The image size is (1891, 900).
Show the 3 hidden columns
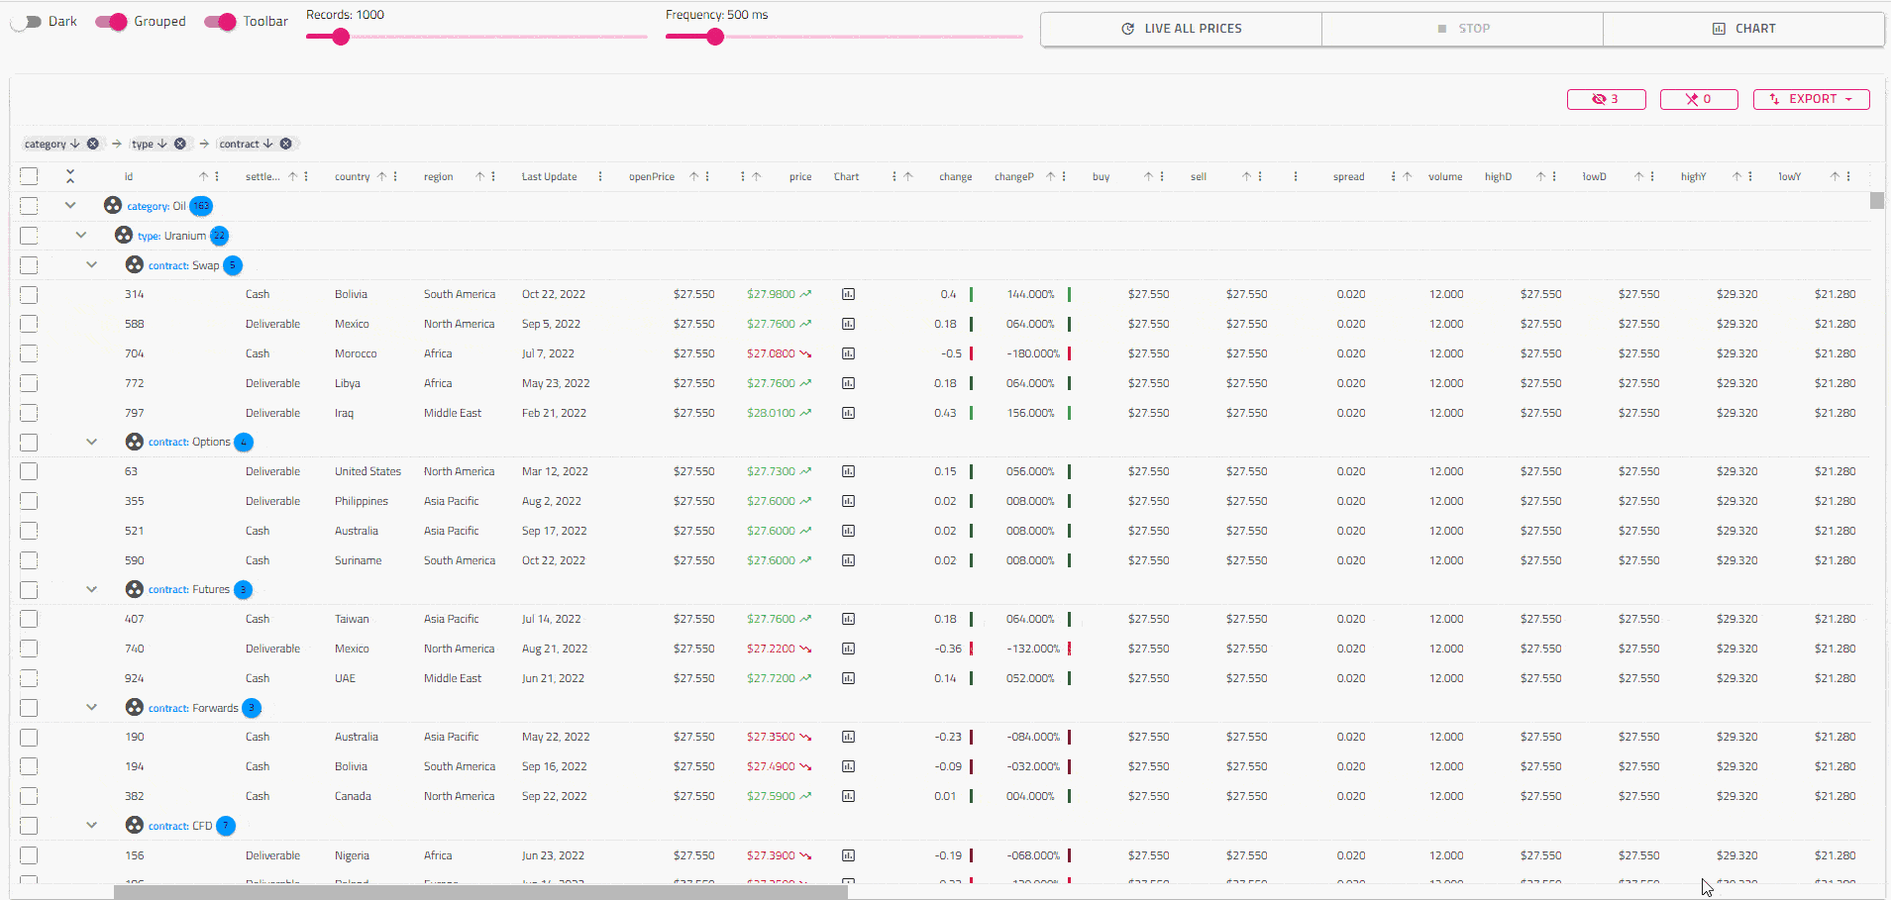1606,99
